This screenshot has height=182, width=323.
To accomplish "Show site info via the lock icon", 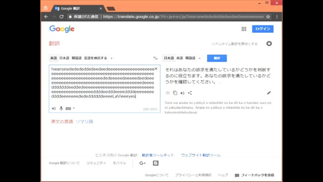I will click(70, 17).
